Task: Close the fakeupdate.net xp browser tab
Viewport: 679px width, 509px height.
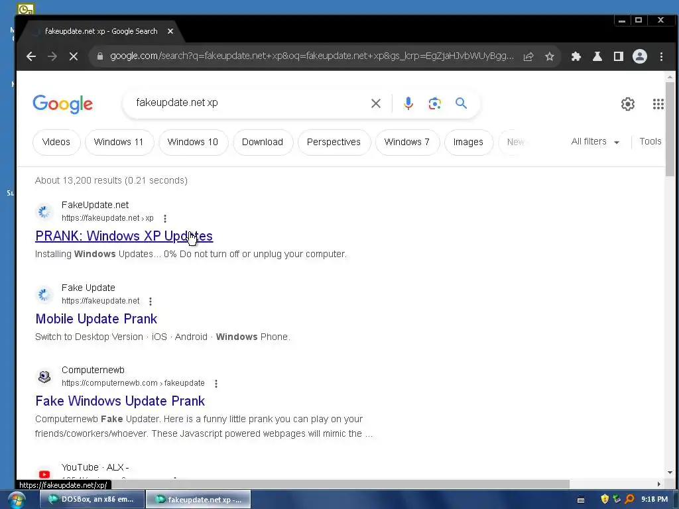Action: [x=170, y=31]
